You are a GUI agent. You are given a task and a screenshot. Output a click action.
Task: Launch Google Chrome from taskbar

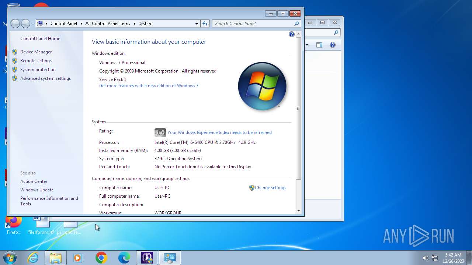click(101, 258)
